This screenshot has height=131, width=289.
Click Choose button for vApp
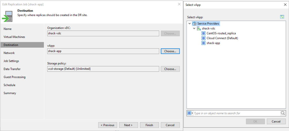coord(170,51)
